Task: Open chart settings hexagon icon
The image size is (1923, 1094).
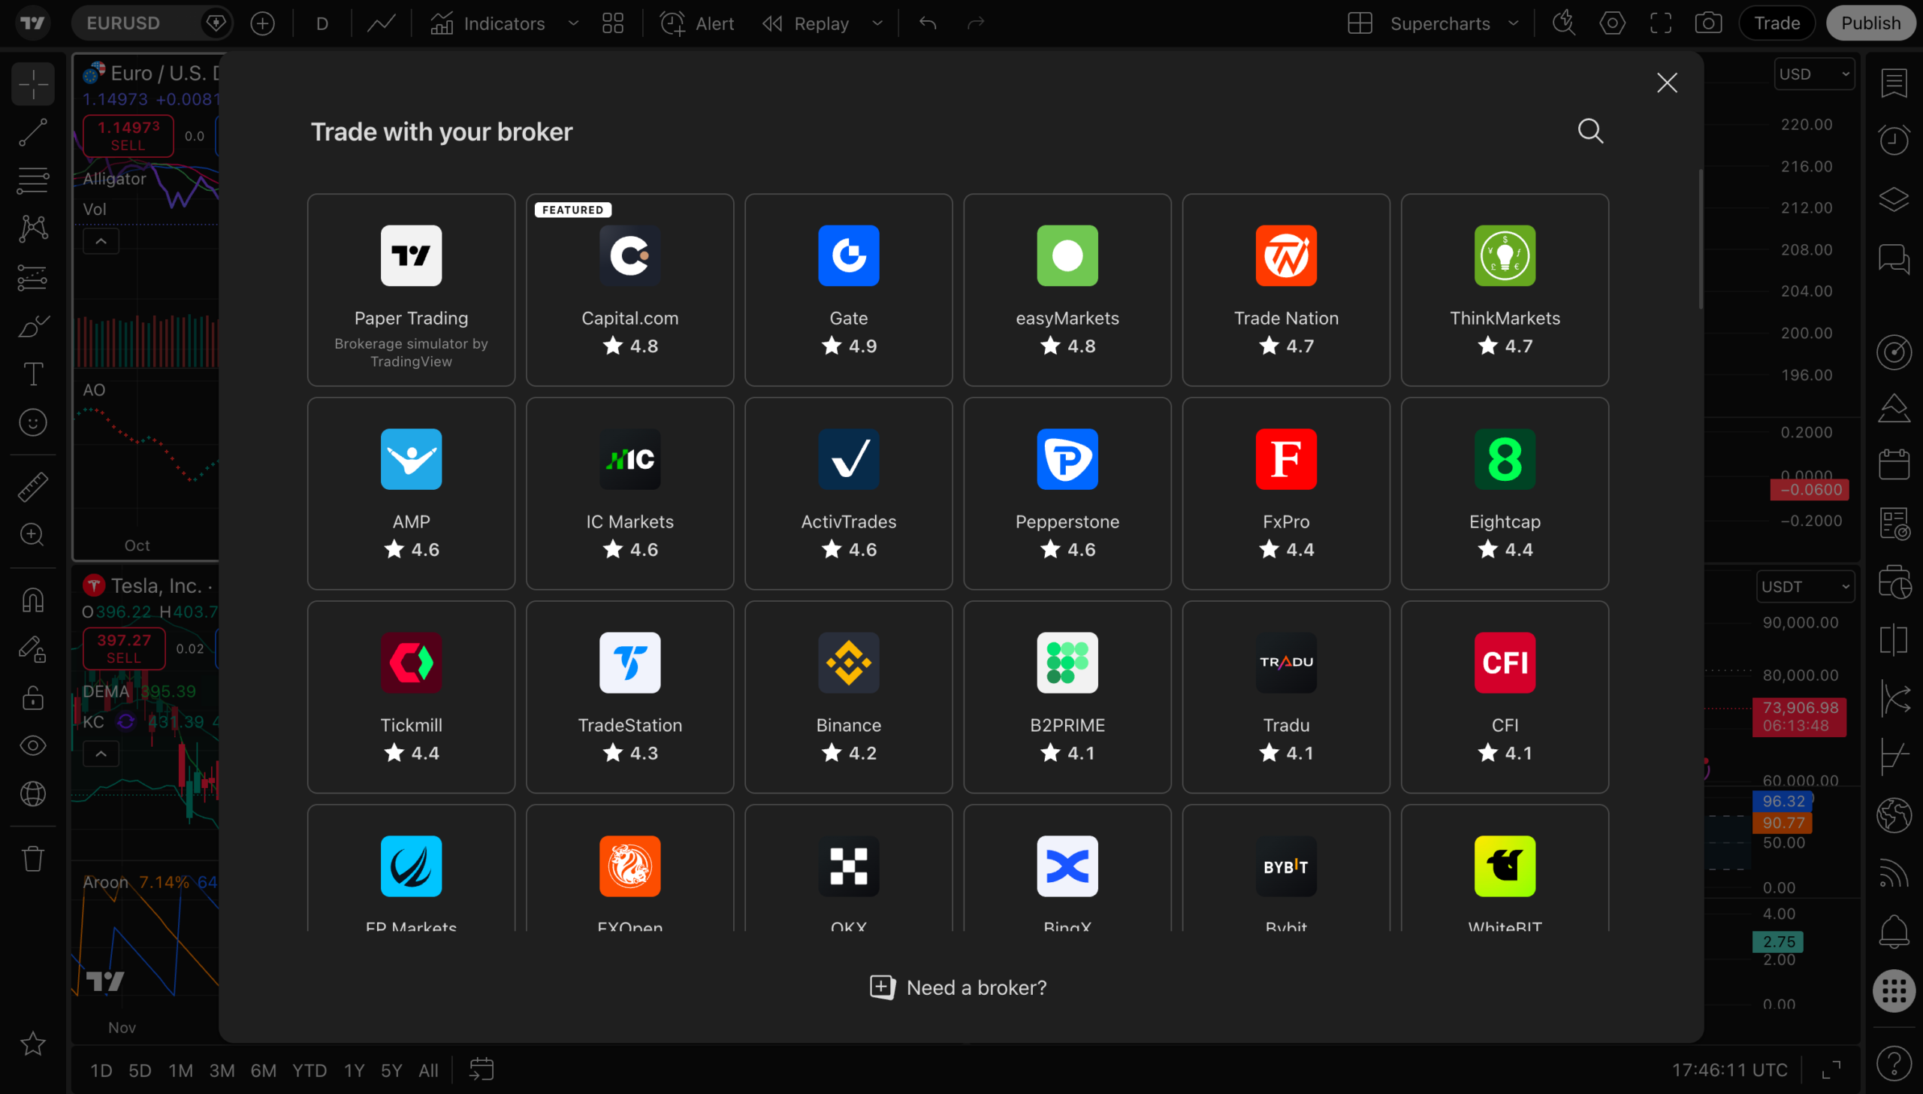Action: 1612,23
